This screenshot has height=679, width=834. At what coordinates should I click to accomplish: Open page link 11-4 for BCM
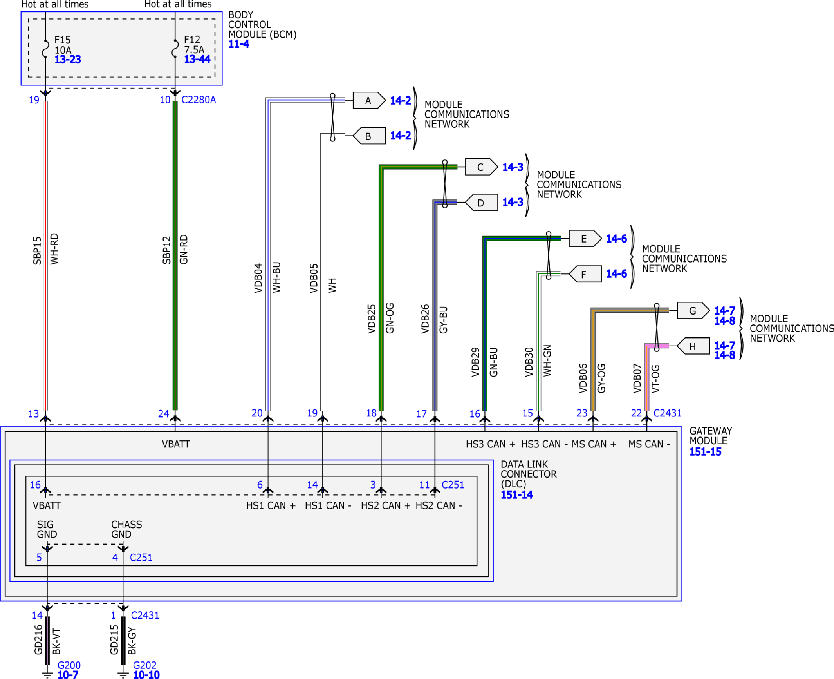(x=238, y=44)
